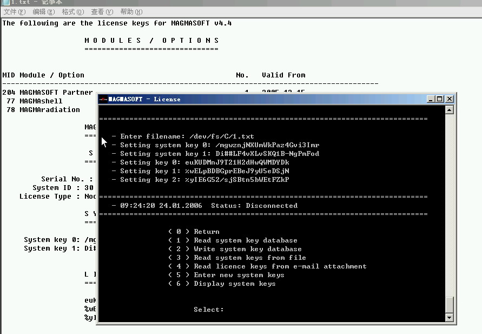Click the Status: Disconnected text

pos(254,205)
